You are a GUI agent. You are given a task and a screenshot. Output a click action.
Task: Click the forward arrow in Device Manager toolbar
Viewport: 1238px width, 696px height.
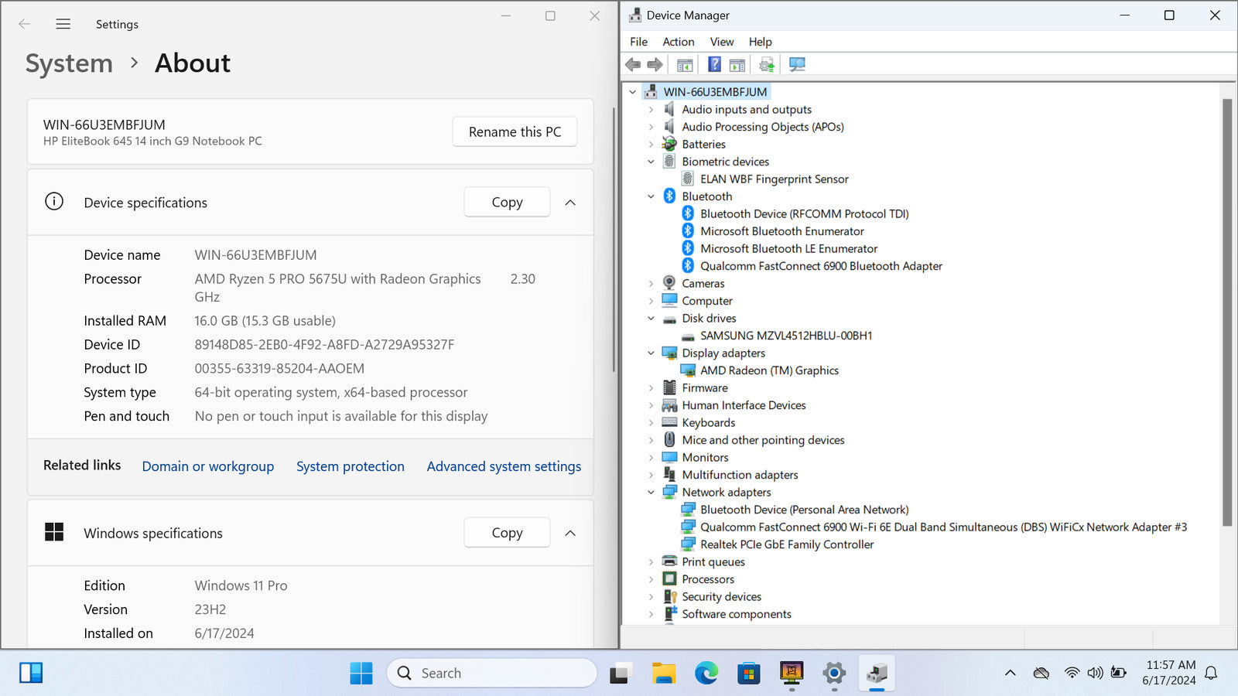point(655,64)
